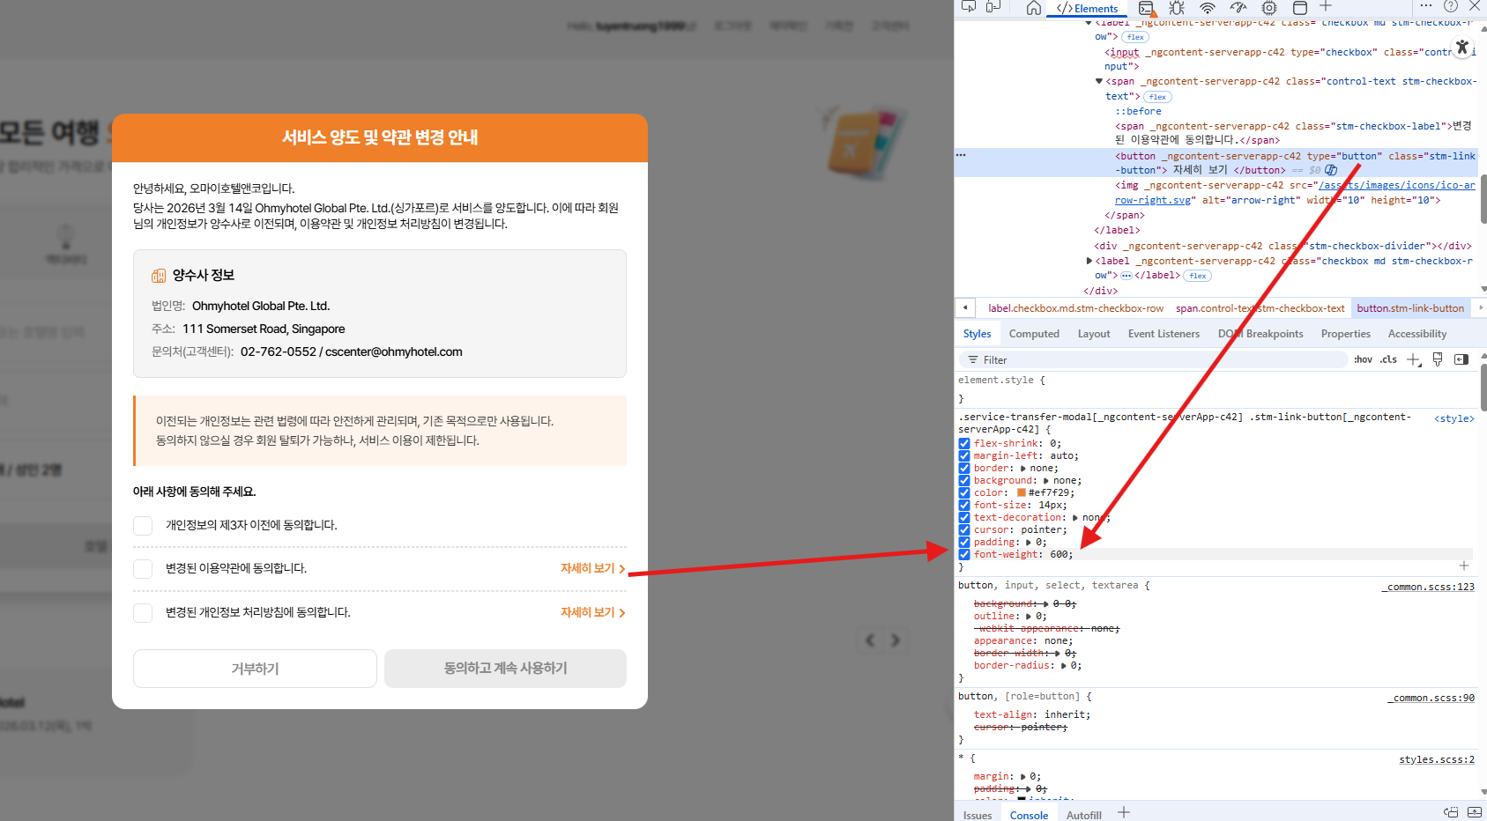The height and width of the screenshot is (821, 1487).
Task: Activate the inspect element picker icon
Action: coord(969,7)
